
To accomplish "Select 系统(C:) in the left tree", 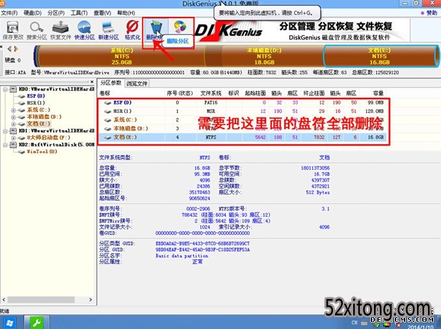I will point(38,110).
